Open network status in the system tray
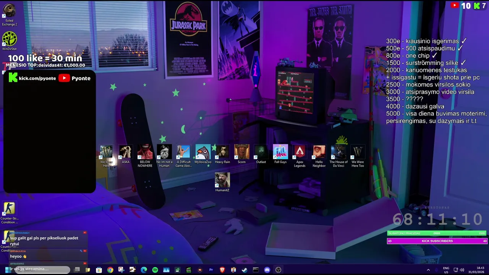 pyautogui.click(x=455, y=270)
